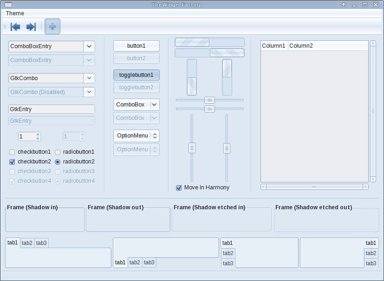Click the right vertical progress bar
This screenshot has width=384, height=281.
click(227, 77)
